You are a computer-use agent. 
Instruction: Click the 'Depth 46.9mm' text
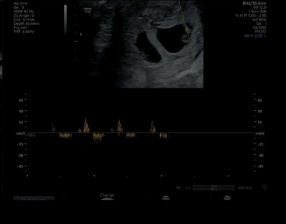click(27, 24)
